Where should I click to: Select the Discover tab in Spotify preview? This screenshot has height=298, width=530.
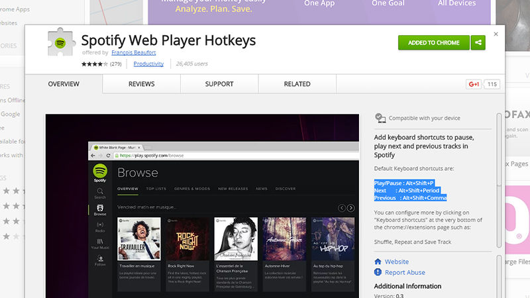[286, 189]
